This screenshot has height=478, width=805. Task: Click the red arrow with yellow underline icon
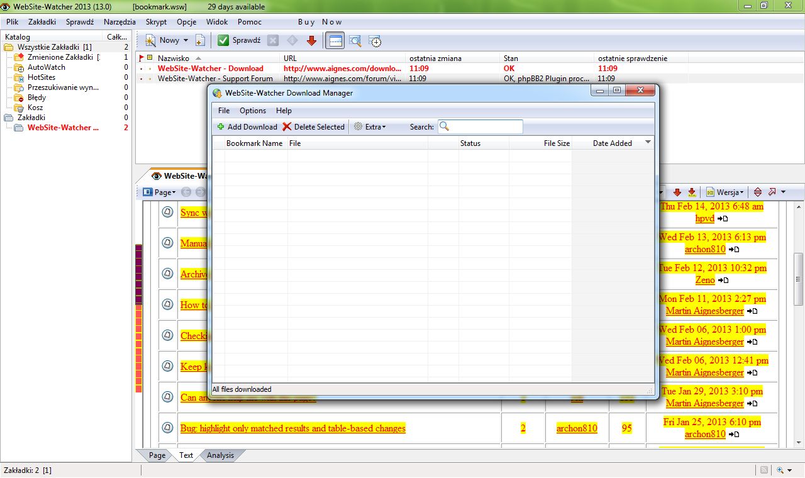(x=692, y=192)
